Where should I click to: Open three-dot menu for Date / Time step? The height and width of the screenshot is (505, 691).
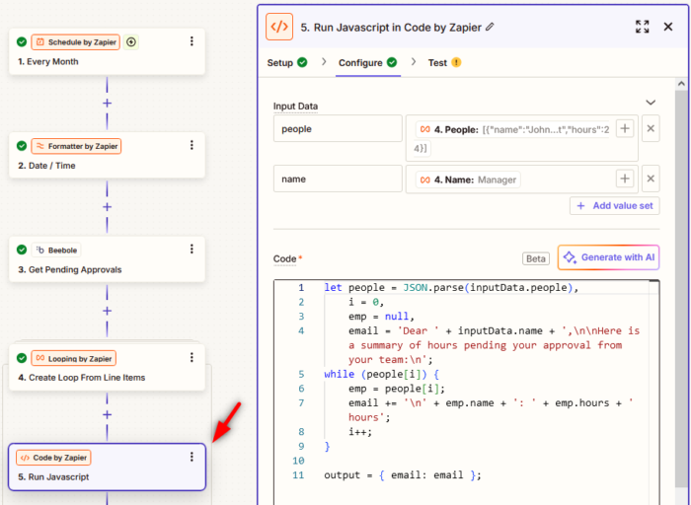192,145
